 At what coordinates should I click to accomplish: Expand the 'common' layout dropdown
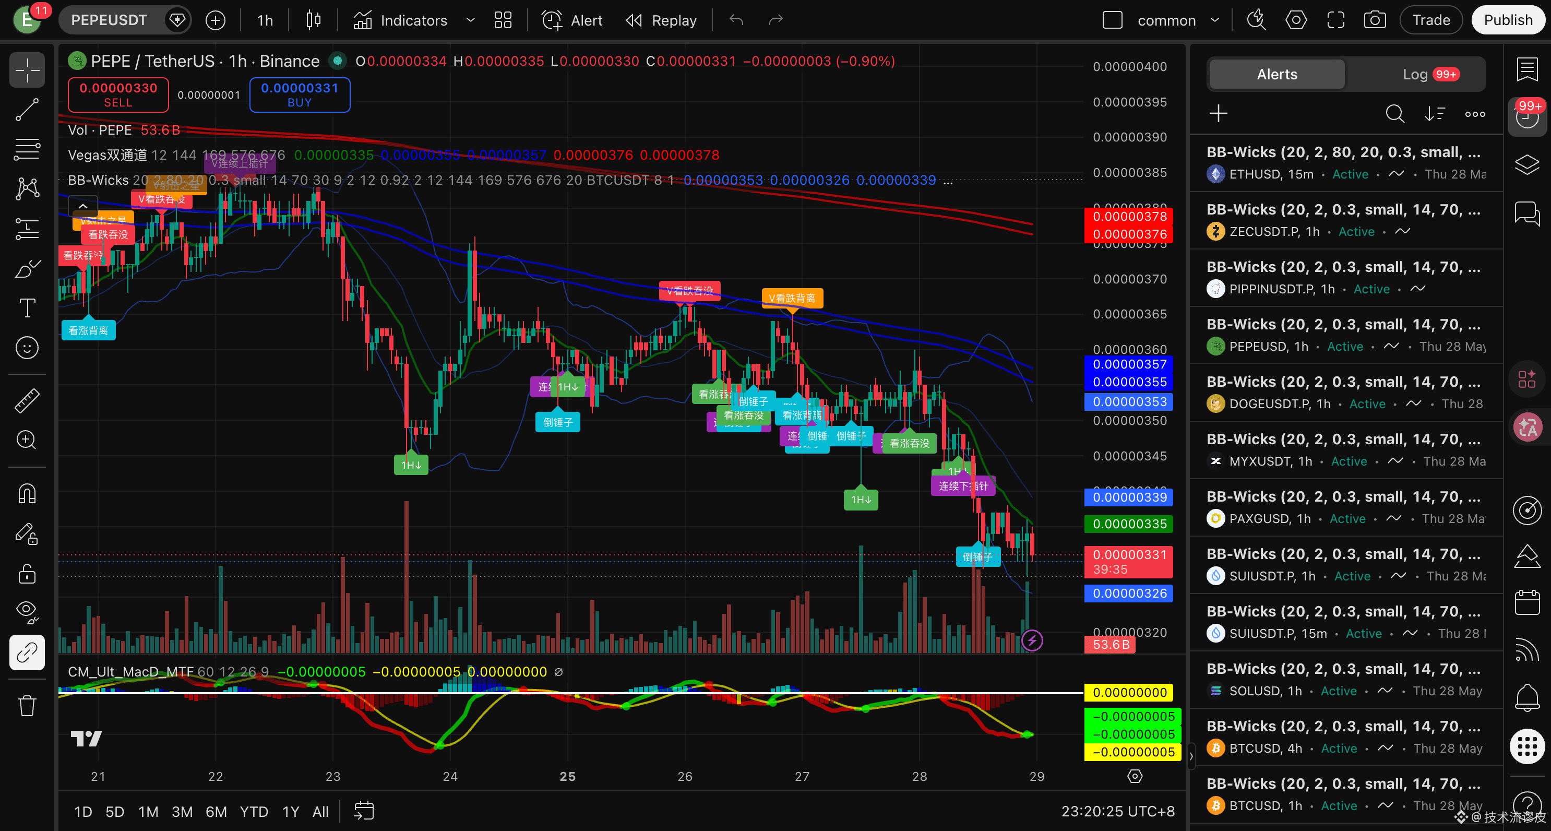1214,20
